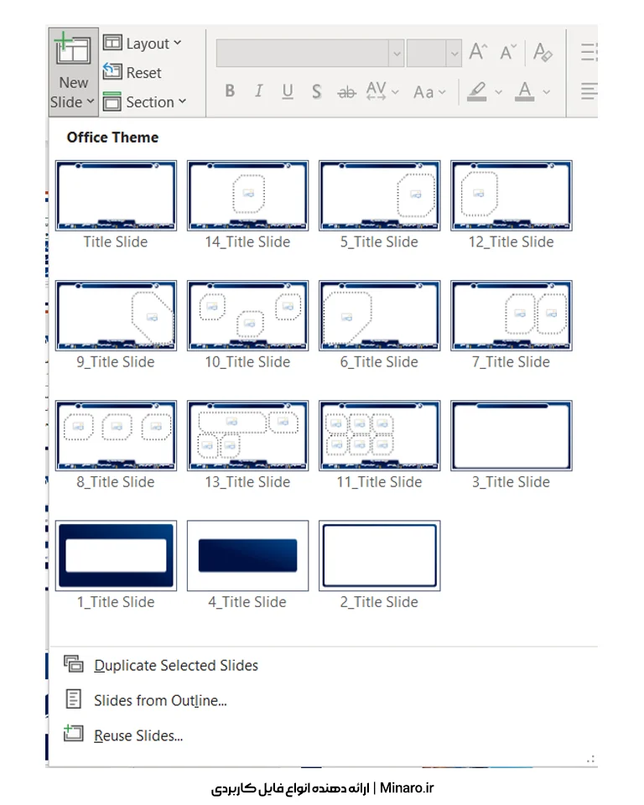Select Slides from Outline menu item
The image size is (644, 805).
click(159, 700)
